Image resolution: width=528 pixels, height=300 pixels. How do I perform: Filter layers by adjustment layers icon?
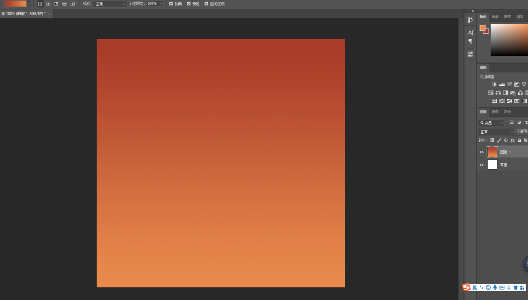point(519,122)
